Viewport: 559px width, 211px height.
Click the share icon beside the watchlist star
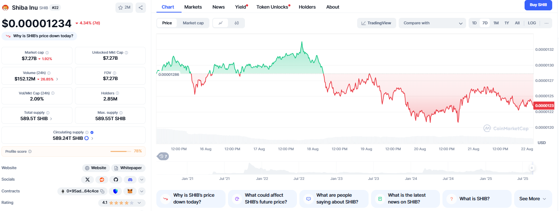[141, 8]
